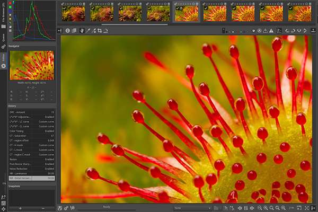This screenshot has width=318, height=212.
Task: Toggle clipped shadows warning triangle
Action: [x=266, y=31]
